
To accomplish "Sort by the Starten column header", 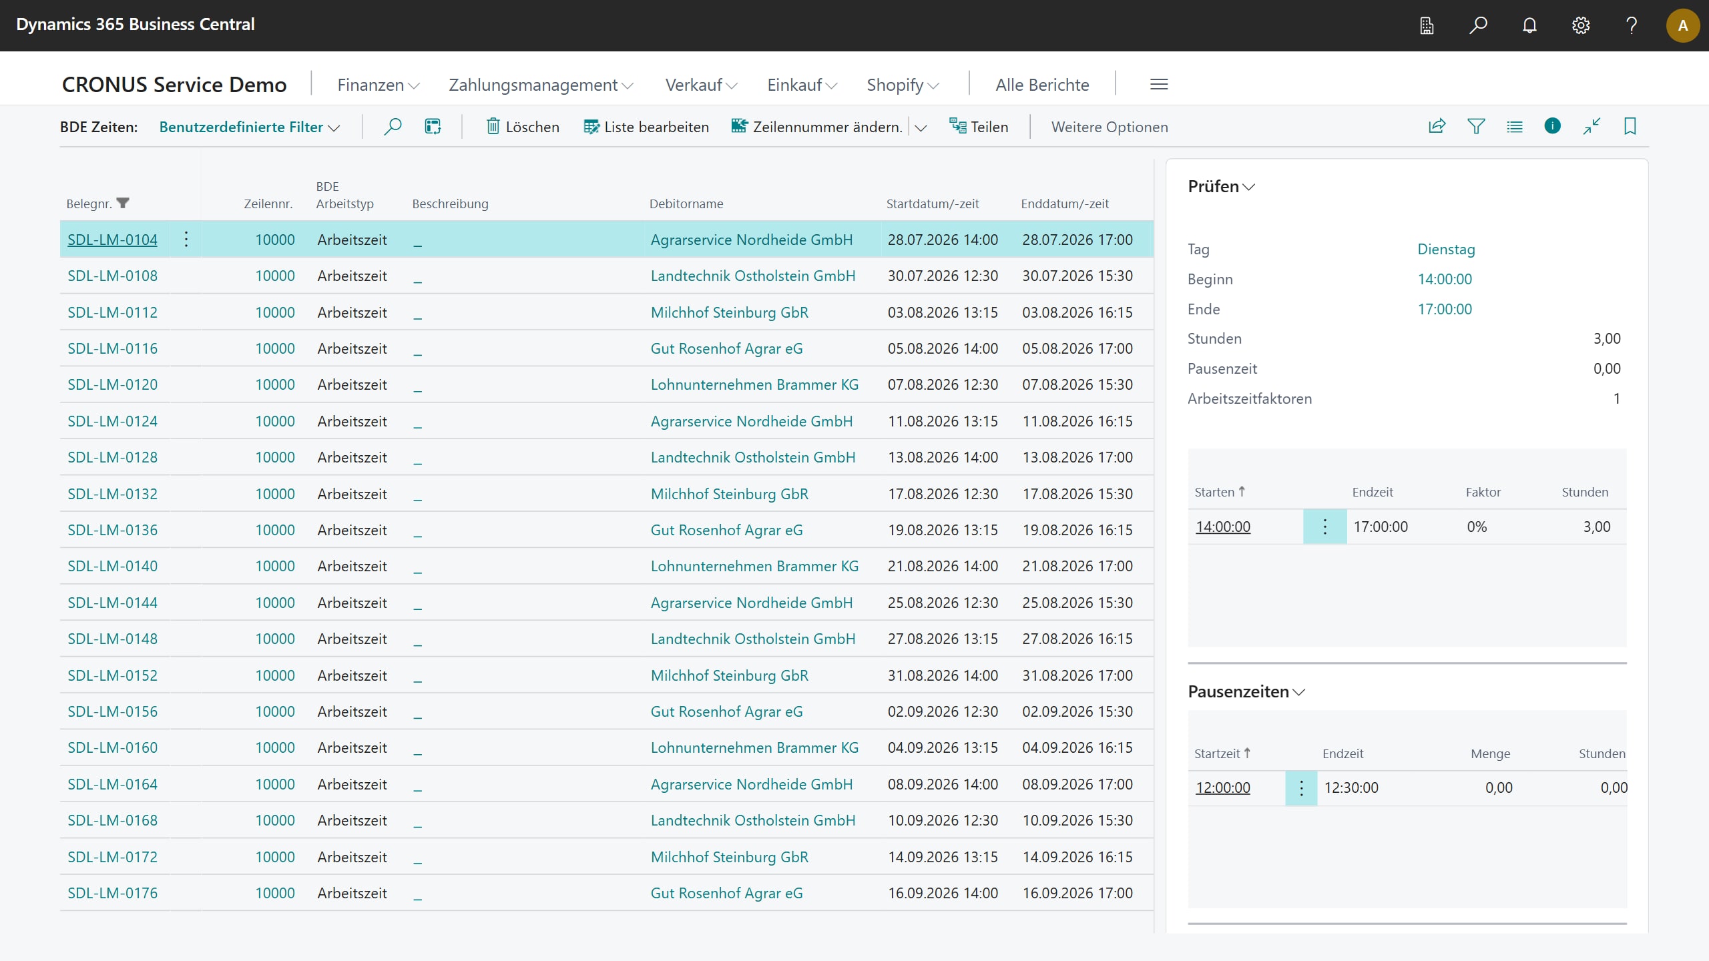I will click(1220, 492).
